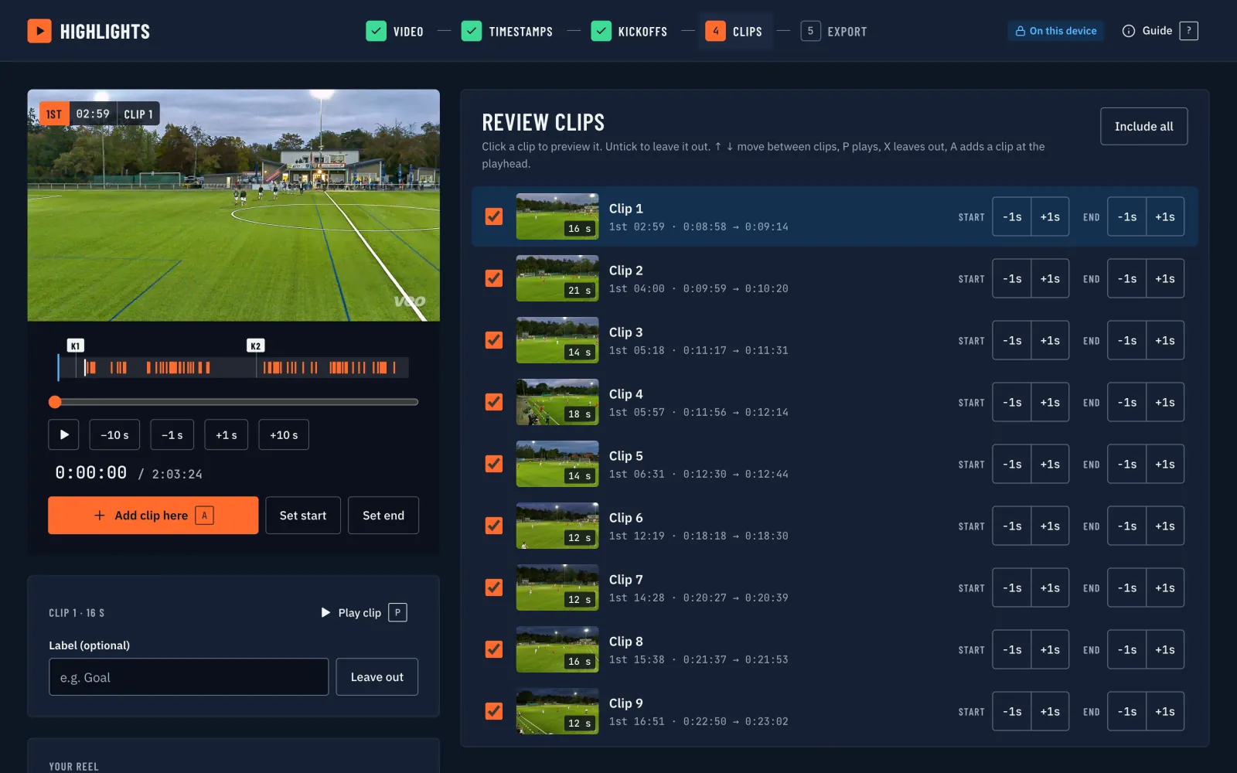This screenshot has width=1237, height=773.
Task: Preview the Clip 4 thumbnail
Action: (557, 402)
